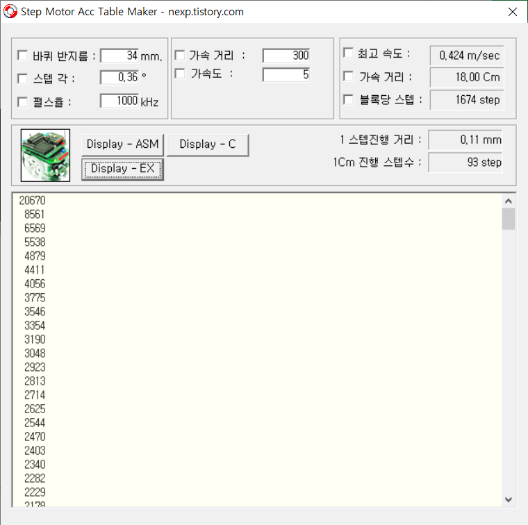
Task: Click the 0.11 mm value box
Action: [x=465, y=140]
